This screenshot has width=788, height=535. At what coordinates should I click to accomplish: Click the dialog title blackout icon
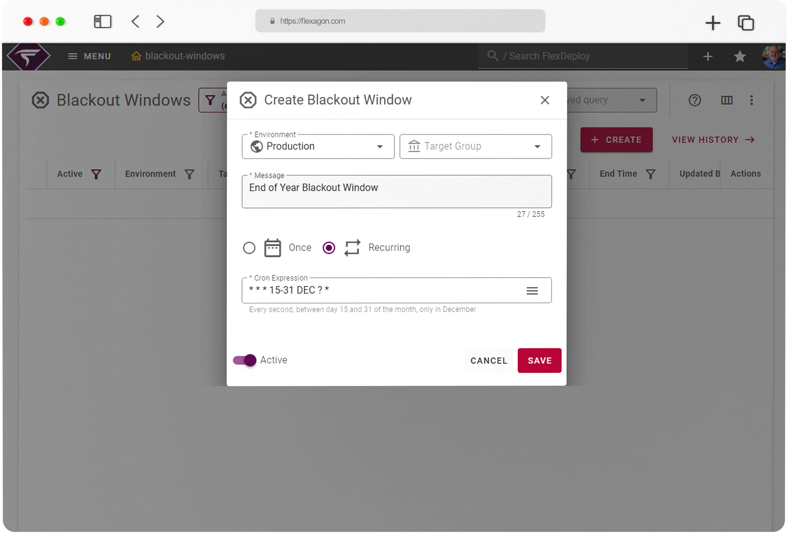248,100
